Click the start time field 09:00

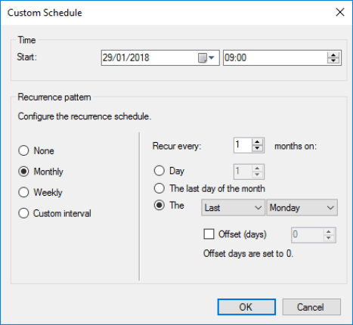(282, 58)
